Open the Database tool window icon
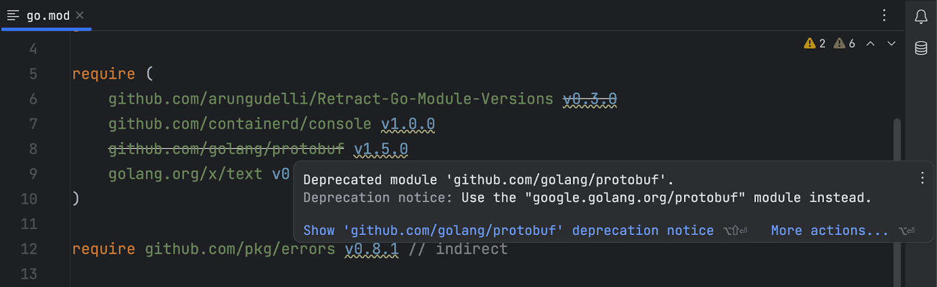937x287 pixels. click(921, 48)
